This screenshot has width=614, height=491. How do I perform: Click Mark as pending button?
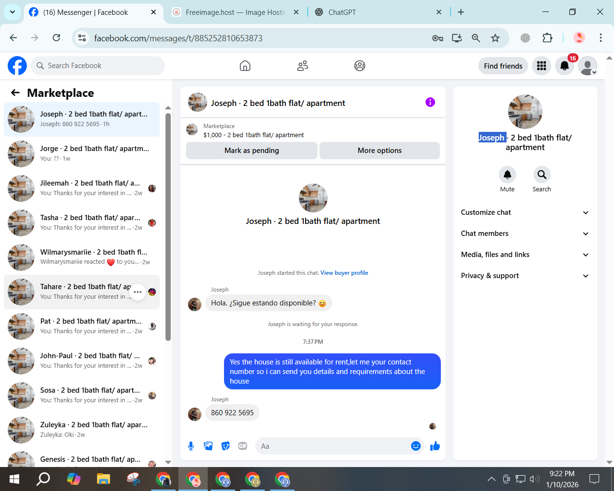point(252,151)
